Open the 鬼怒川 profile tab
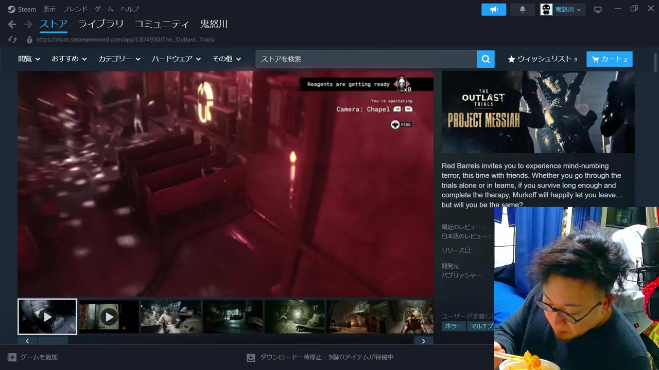The image size is (659, 370). 214,24
